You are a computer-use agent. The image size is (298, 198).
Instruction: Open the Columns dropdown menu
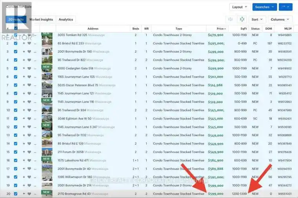point(280,19)
